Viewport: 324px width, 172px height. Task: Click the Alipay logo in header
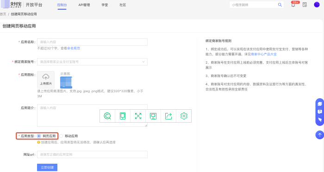click(x=12, y=5)
